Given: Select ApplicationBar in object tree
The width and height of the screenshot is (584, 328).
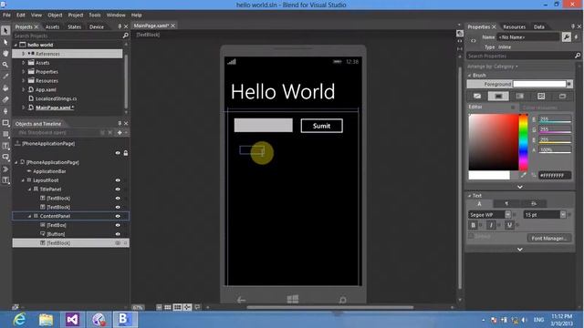Looking at the screenshot, I should point(49,171).
